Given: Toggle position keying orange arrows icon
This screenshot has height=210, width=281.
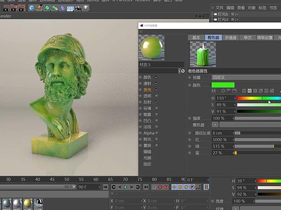Looking at the screenshot, I should tap(174, 187).
